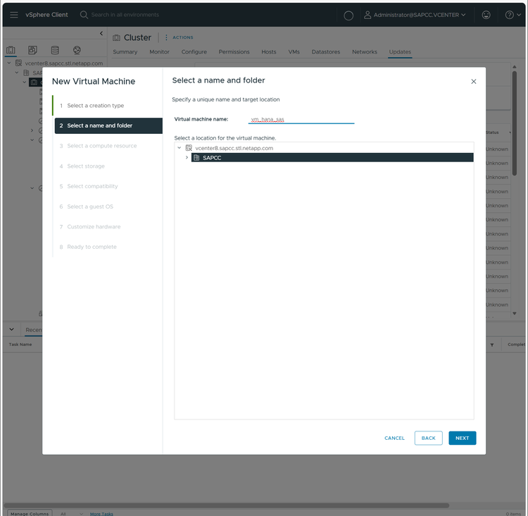Select vcenter8.sapcc.stl.netapp.com in the location tree
The height and width of the screenshot is (516, 528).
point(234,148)
